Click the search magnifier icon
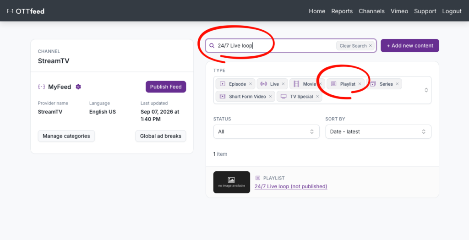This screenshot has height=240, width=469. pyautogui.click(x=212, y=46)
